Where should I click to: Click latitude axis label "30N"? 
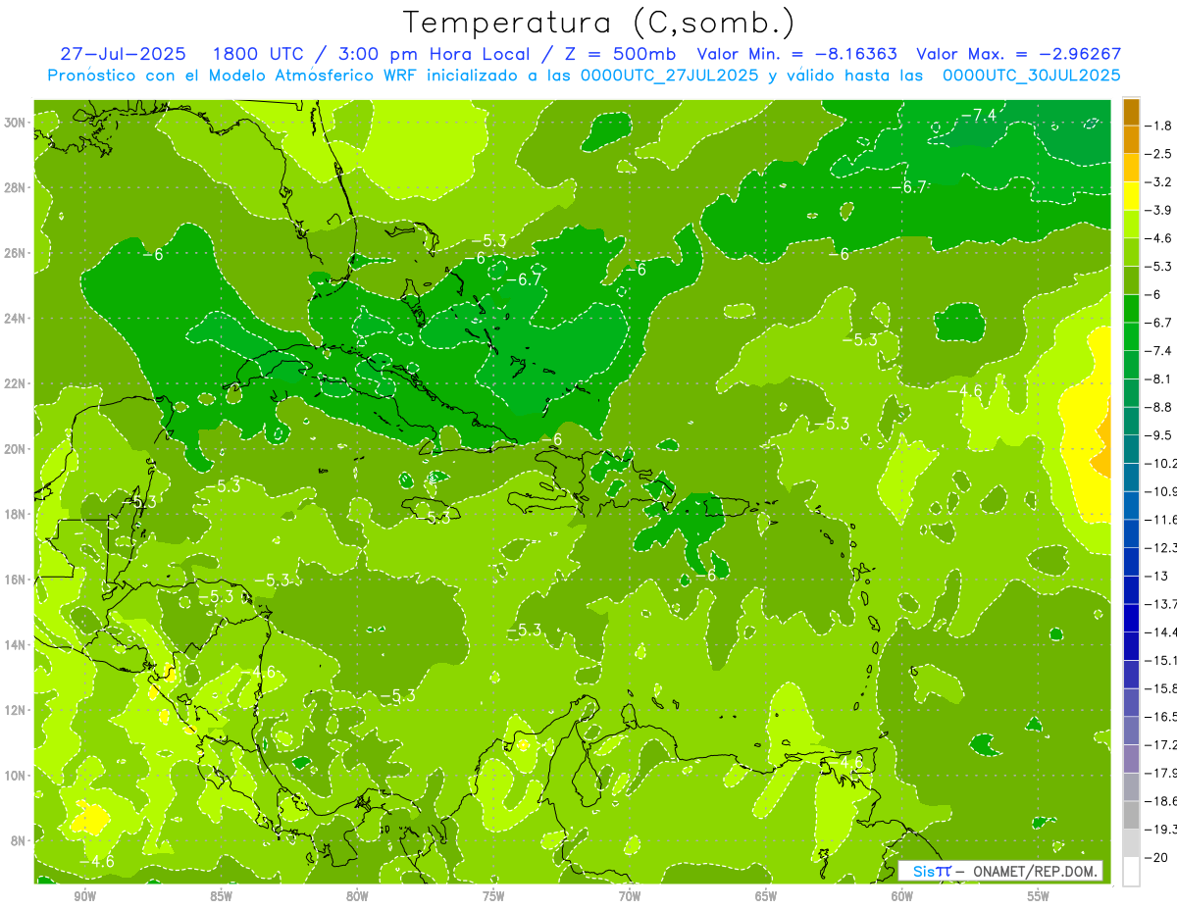tap(17, 122)
